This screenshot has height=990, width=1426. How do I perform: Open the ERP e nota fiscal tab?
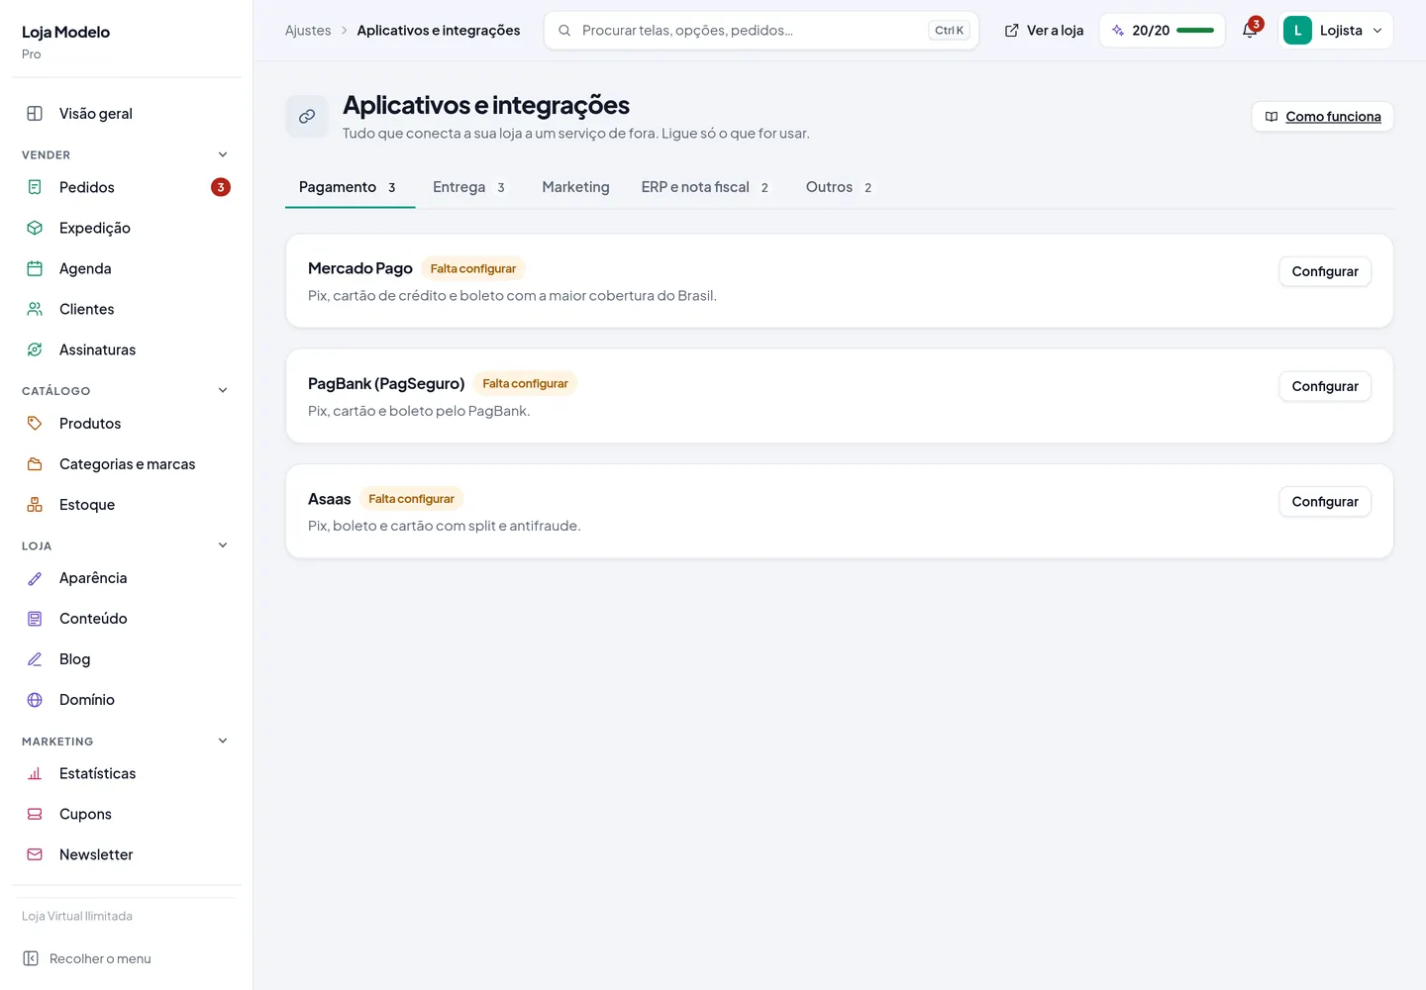707,187
